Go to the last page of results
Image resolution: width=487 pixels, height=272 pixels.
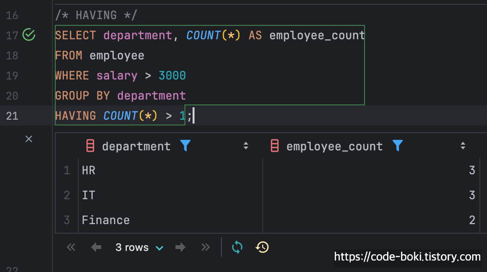tap(205, 247)
